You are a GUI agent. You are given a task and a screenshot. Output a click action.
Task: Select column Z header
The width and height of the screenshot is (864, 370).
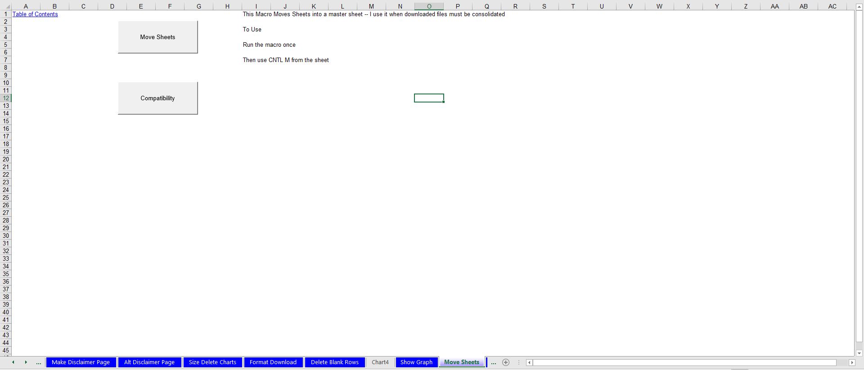click(x=746, y=6)
